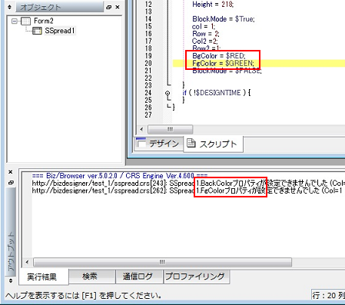345x305 pixels.
Task: Click the left arrow of editor scrollbar
Action: 141,129
